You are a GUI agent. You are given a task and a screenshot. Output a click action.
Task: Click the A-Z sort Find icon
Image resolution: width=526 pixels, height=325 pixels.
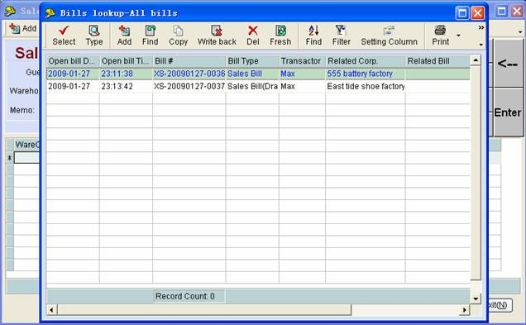click(x=313, y=31)
